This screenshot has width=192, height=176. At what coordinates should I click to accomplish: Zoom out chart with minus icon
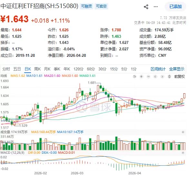pos(148,77)
